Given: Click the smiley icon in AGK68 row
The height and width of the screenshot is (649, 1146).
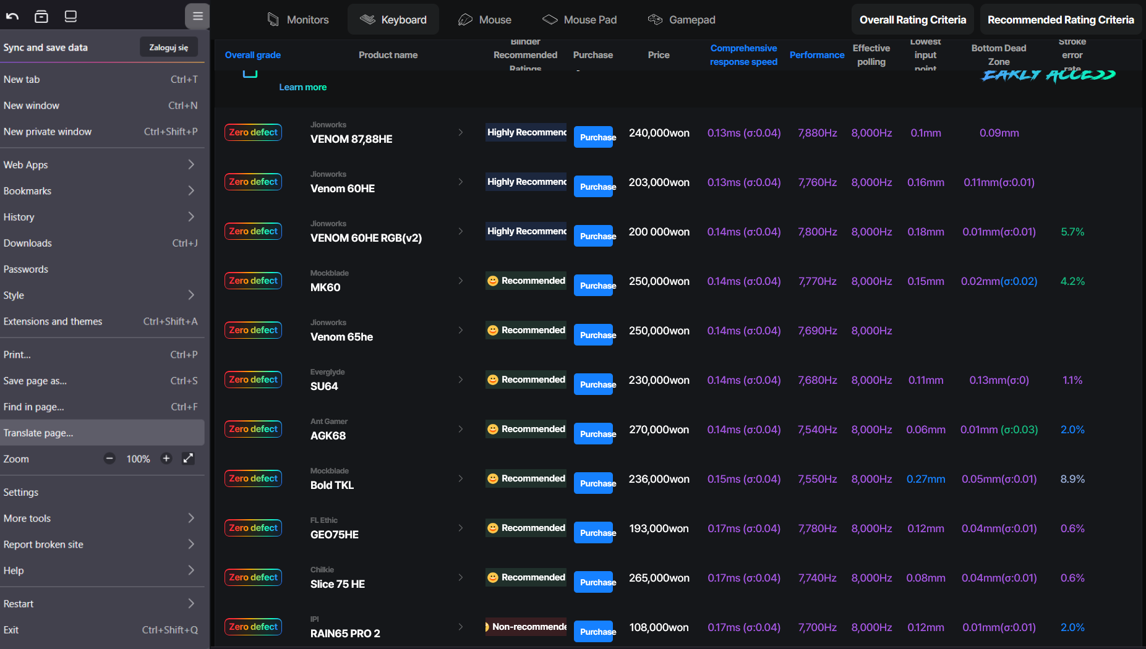Looking at the screenshot, I should click(x=493, y=429).
